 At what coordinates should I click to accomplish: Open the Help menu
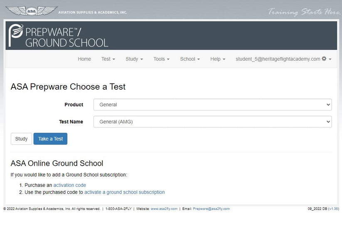tap(218, 59)
